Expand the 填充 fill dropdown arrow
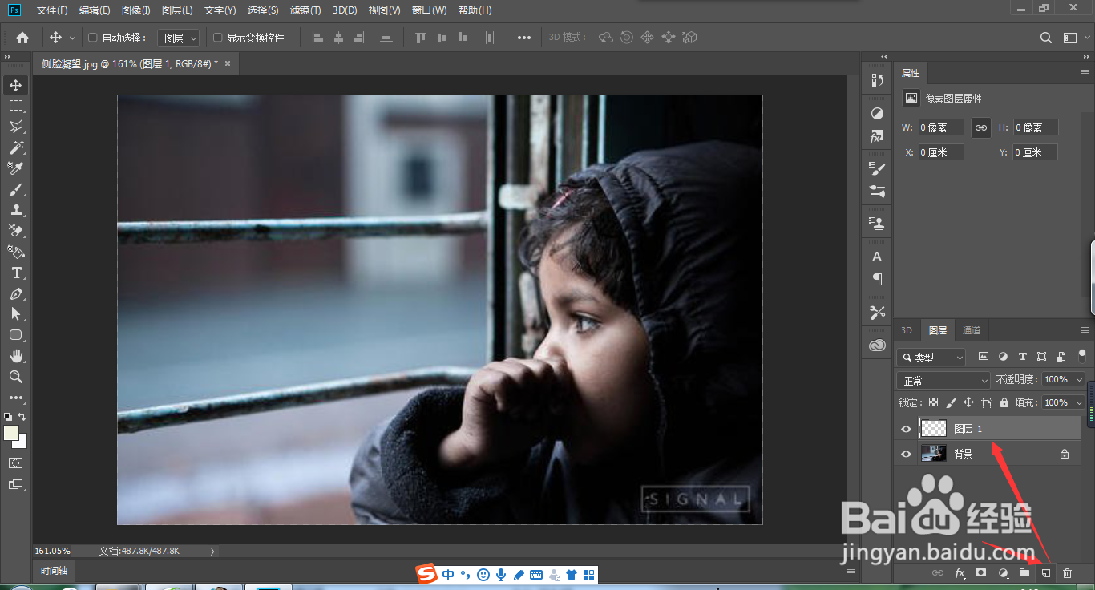The image size is (1095, 590). 1079,402
